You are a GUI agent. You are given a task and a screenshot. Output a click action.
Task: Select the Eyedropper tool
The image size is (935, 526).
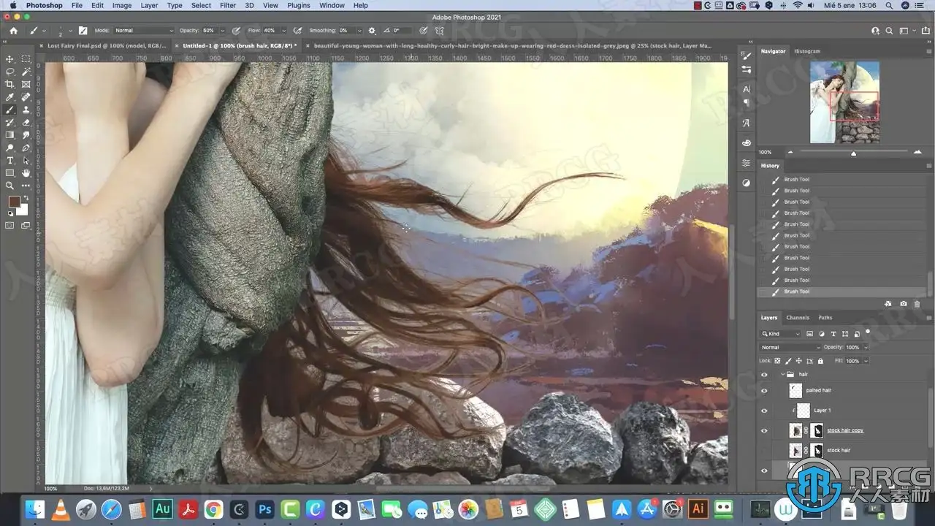tap(10, 97)
